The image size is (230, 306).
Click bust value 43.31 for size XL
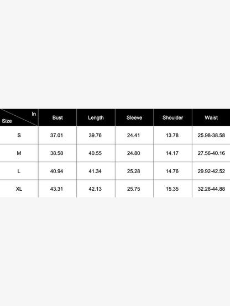pyautogui.click(x=56, y=189)
